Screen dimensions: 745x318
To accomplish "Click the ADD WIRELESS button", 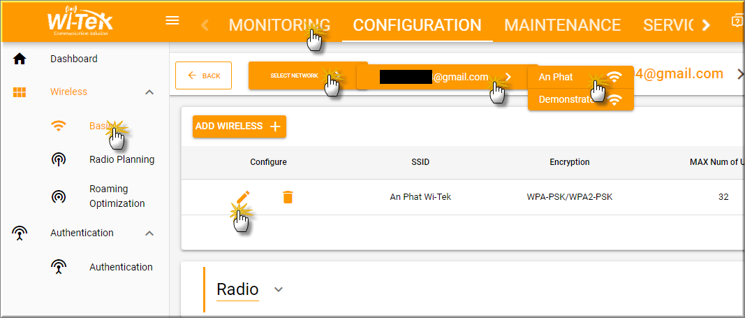I will [239, 127].
